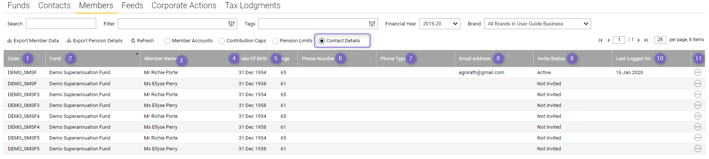
Task: Go to next page arrow
Action: 639,40
